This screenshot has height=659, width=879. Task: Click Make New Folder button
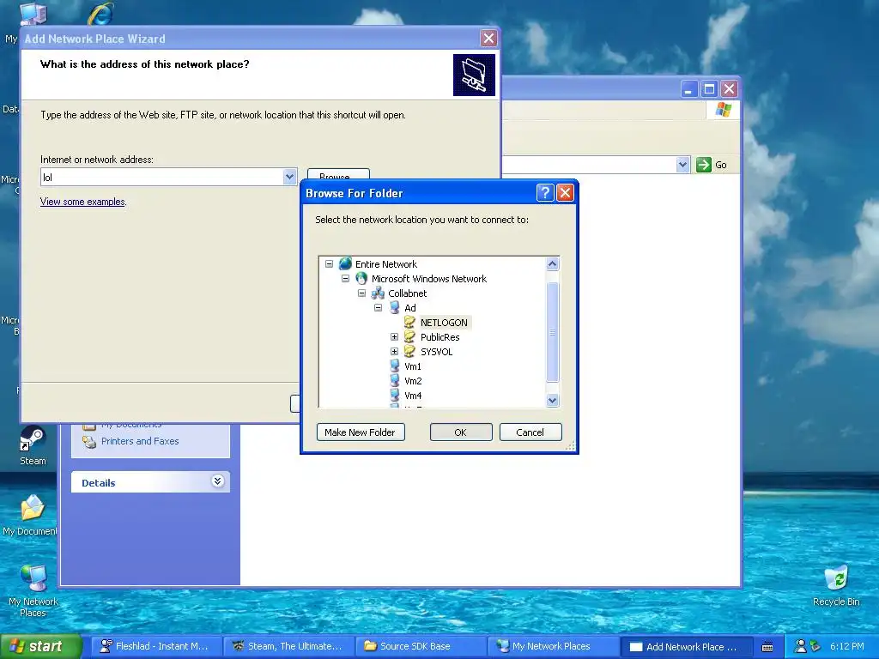click(x=360, y=432)
